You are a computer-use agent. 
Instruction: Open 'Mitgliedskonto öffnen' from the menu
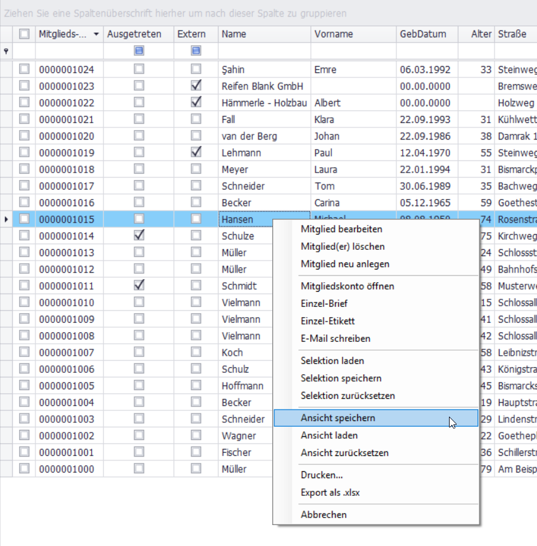click(x=347, y=286)
